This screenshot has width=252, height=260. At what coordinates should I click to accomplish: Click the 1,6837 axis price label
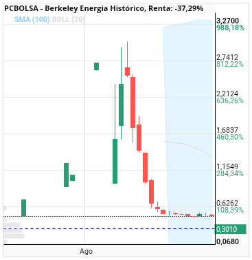tap(227, 130)
